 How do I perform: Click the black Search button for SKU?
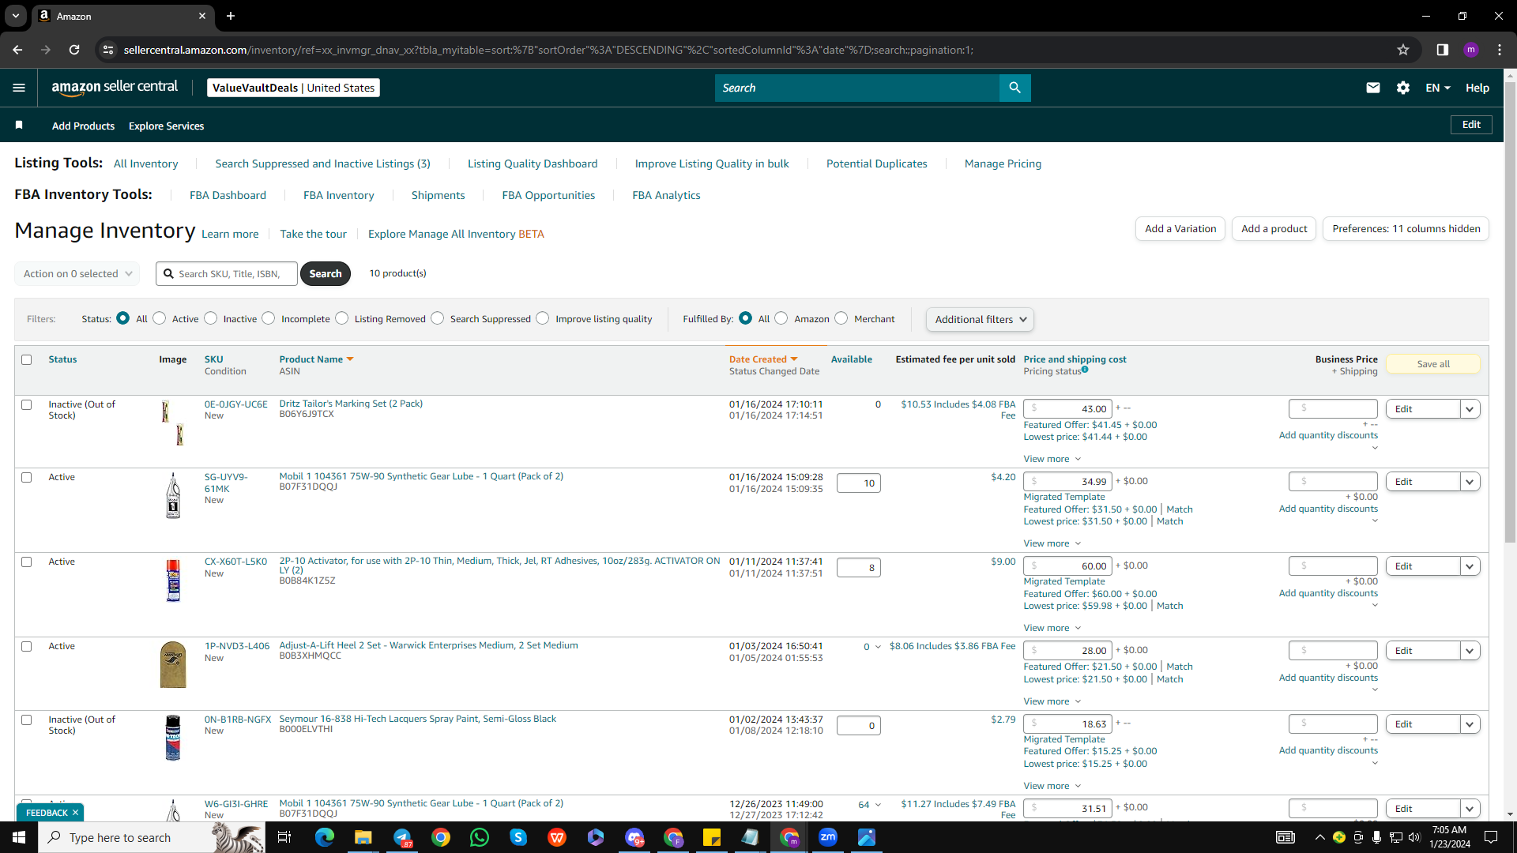(326, 273)
